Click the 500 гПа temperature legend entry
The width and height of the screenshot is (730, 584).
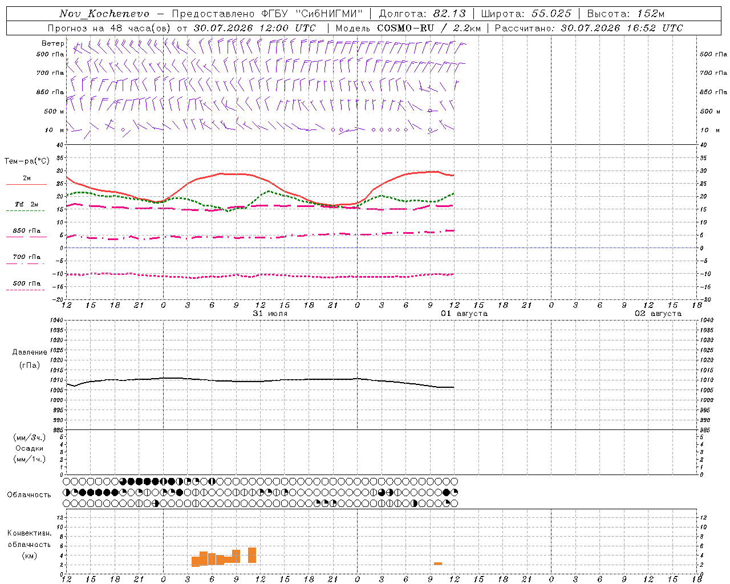pyautogui.click(x=26, y=283)
